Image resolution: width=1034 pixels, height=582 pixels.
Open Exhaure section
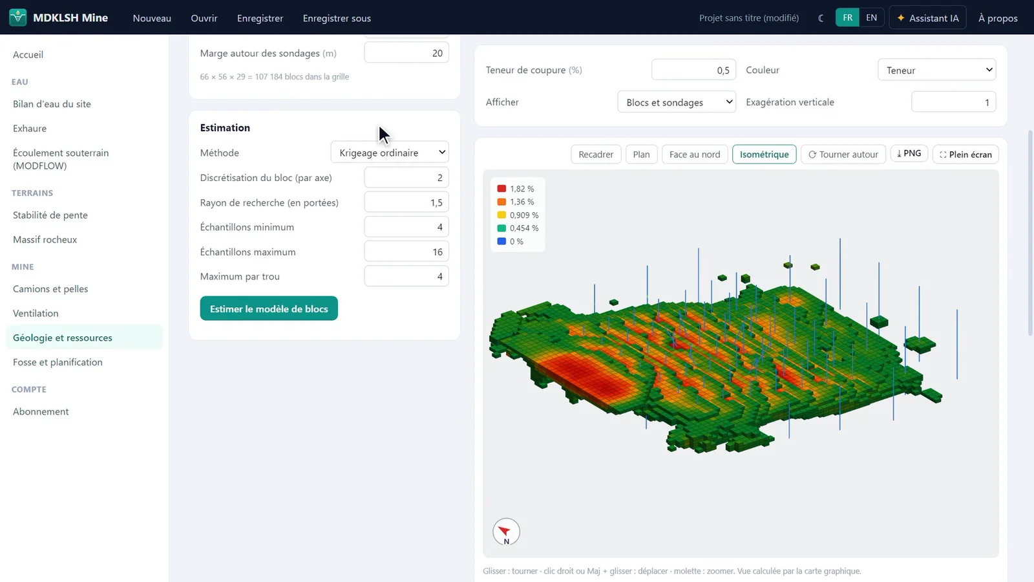pos(84,128)
